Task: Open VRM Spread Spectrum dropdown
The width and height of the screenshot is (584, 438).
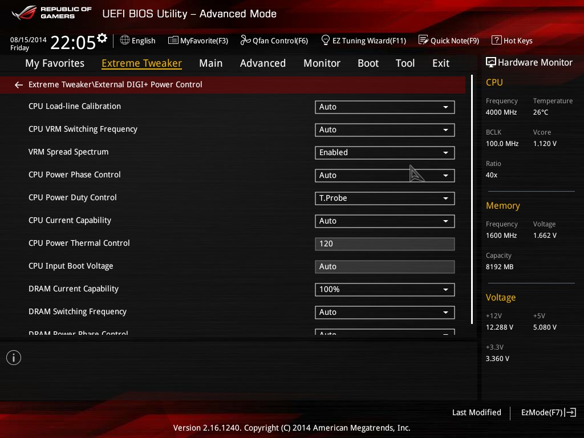Action: point(384,153)
